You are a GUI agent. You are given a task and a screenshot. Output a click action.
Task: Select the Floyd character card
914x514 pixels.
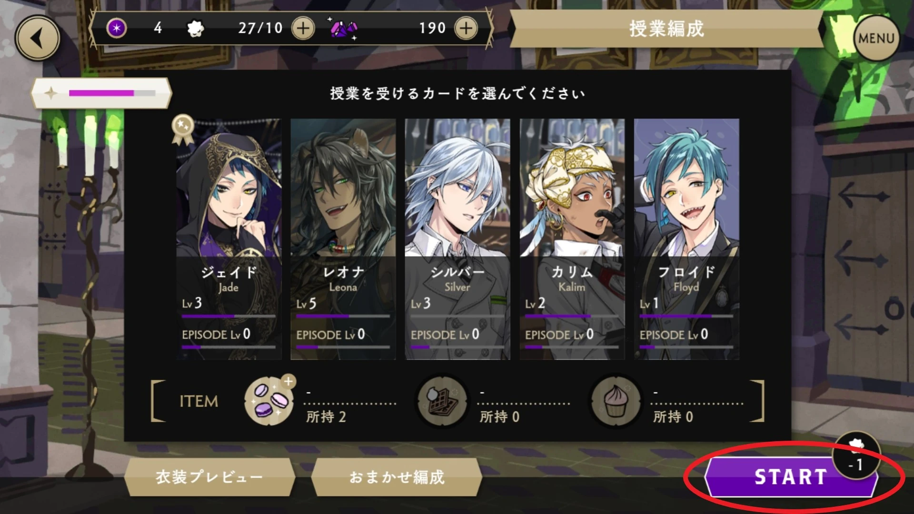[686, 239]
